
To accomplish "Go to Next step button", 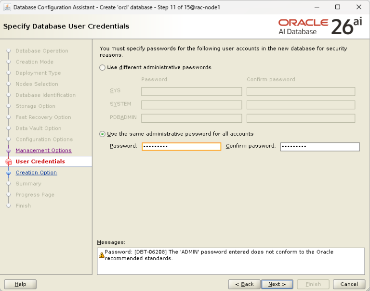I will click(x=277, y=284).
